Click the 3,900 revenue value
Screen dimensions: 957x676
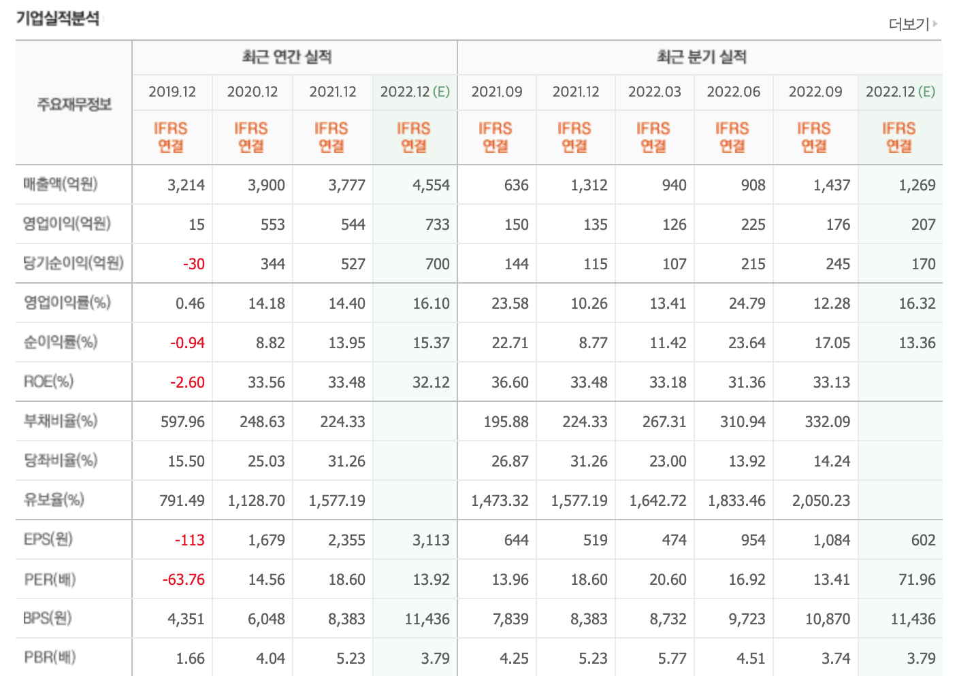click(x=266, y=185)
